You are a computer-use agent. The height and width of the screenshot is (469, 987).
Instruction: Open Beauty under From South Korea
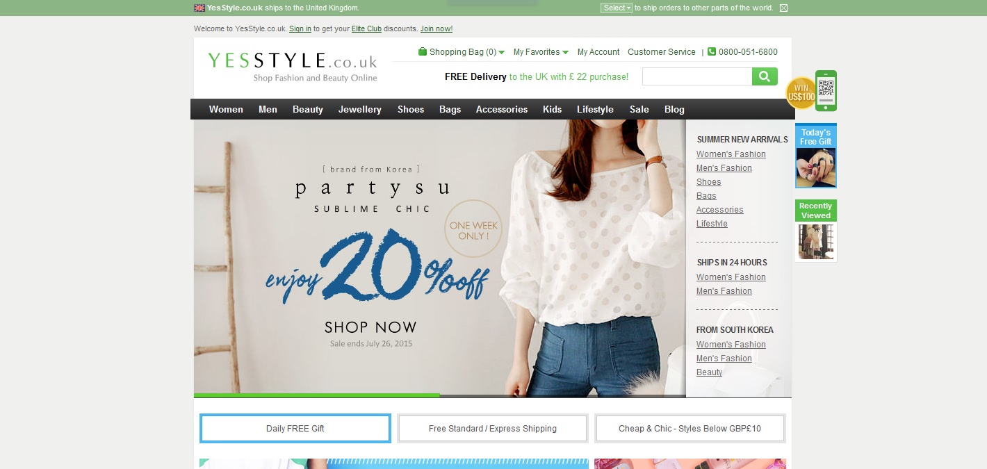(x=710, y=372)
